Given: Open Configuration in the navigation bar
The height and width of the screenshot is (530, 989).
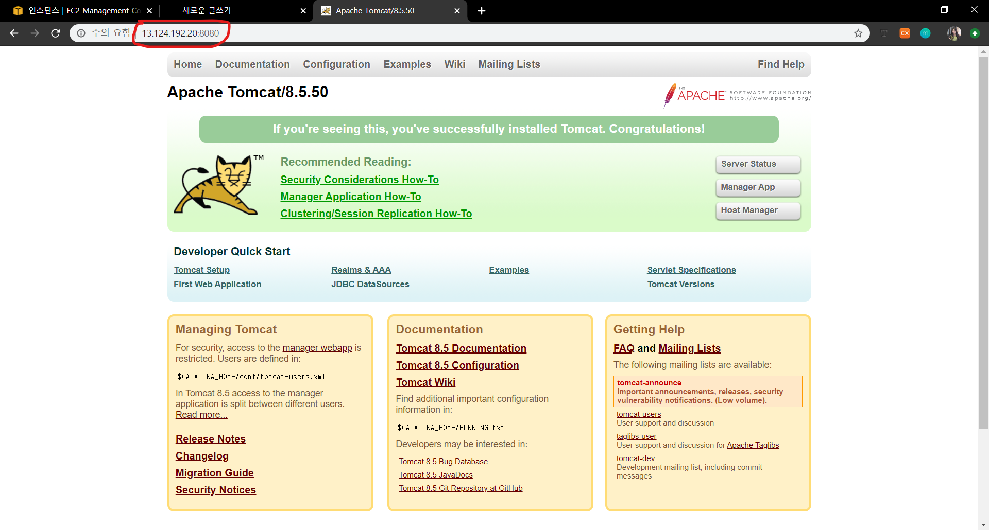Looking at the screenshot, I should pos(336,64).
